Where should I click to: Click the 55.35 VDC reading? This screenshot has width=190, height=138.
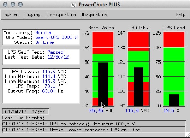click(102, 110)
